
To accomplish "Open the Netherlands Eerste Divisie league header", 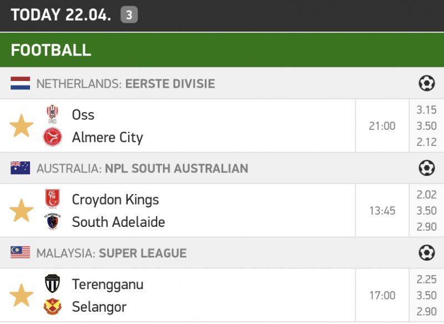I will click(125, 84).
